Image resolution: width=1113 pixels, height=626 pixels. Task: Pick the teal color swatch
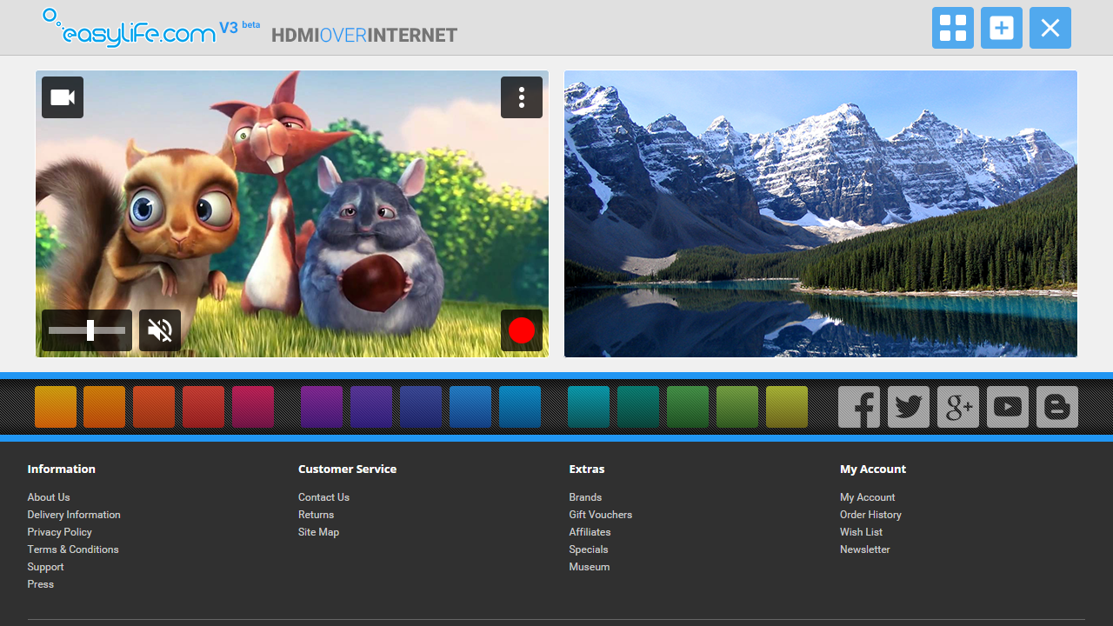point(638,407)
